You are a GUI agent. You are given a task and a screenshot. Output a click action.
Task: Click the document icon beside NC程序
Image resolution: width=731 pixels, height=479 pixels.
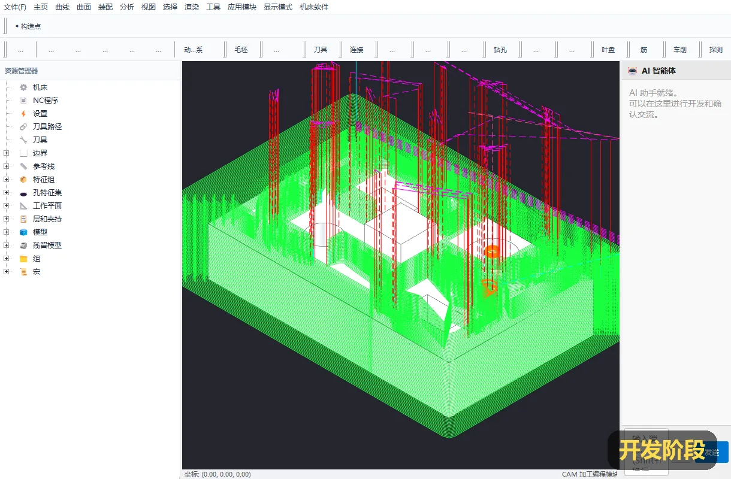coord(23,101)
